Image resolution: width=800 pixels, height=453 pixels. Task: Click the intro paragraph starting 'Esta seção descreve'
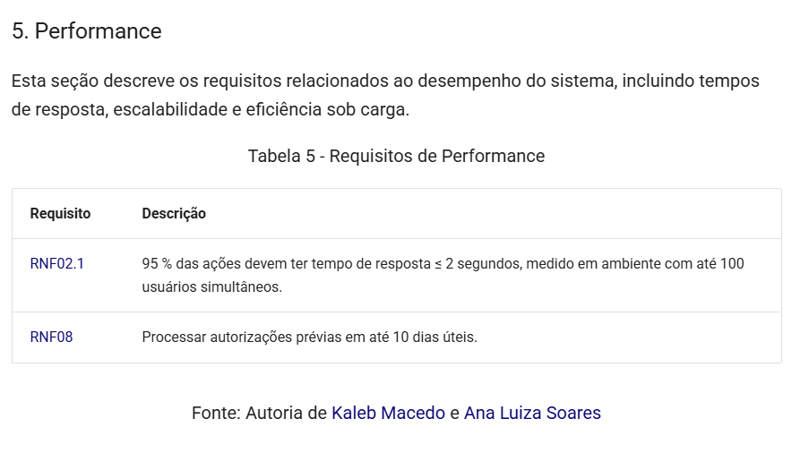pos(385,95)
